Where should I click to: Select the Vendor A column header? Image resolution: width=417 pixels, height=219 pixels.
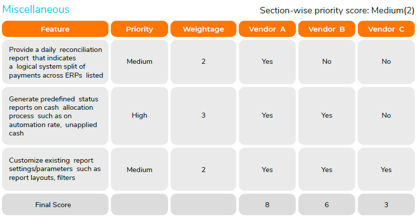267,29
